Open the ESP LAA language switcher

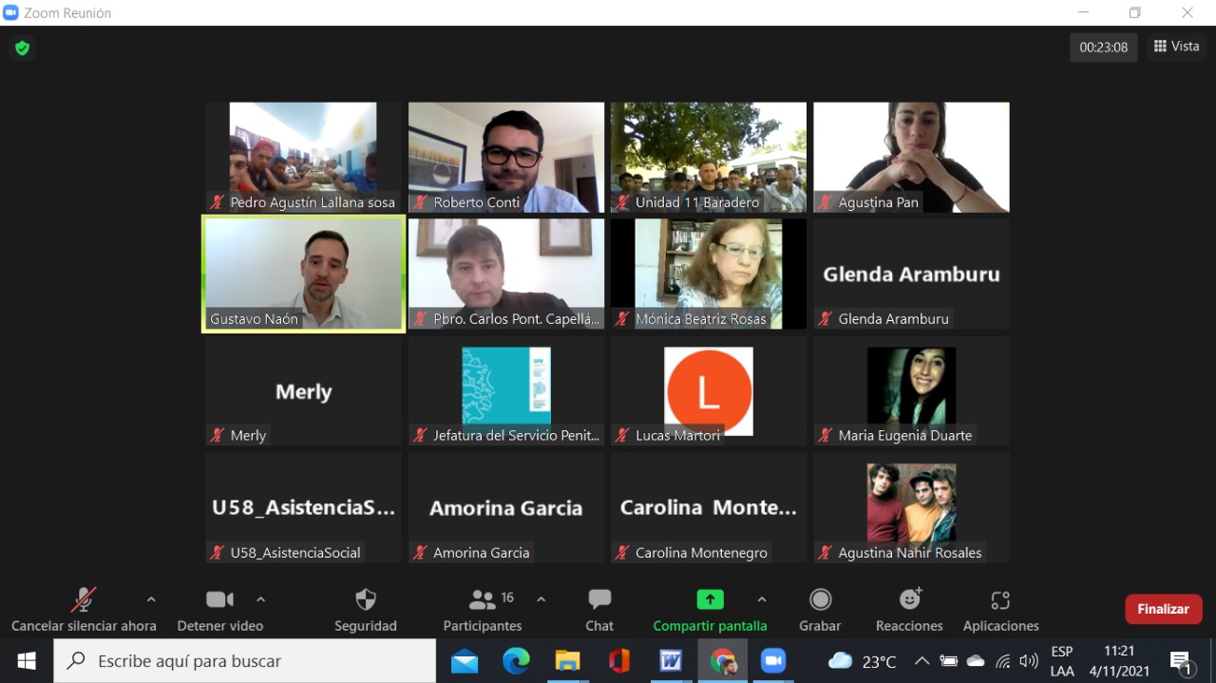(1062, 661)
